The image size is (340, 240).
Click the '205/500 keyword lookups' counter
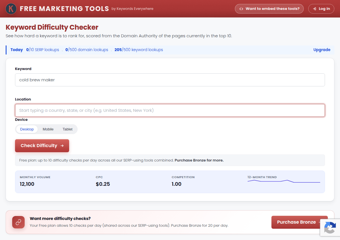click(139, 50)
